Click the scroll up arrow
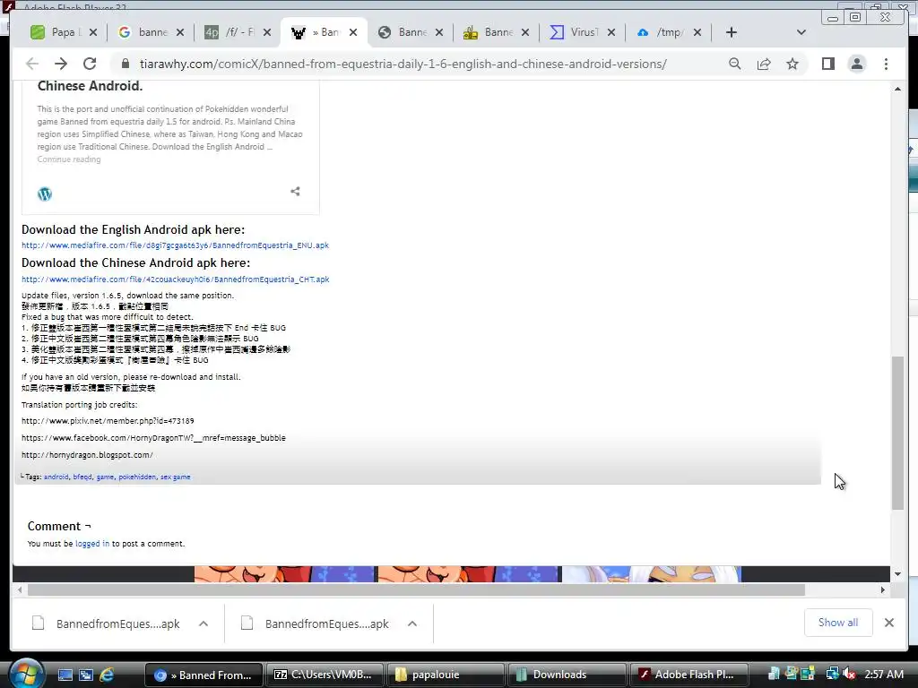 pos(897,89)
